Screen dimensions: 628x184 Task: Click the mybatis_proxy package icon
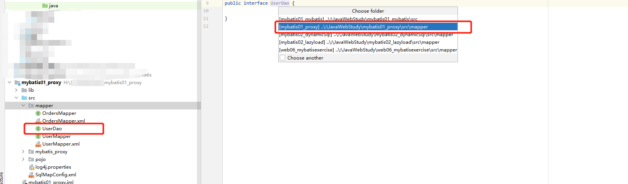[31, 152]
